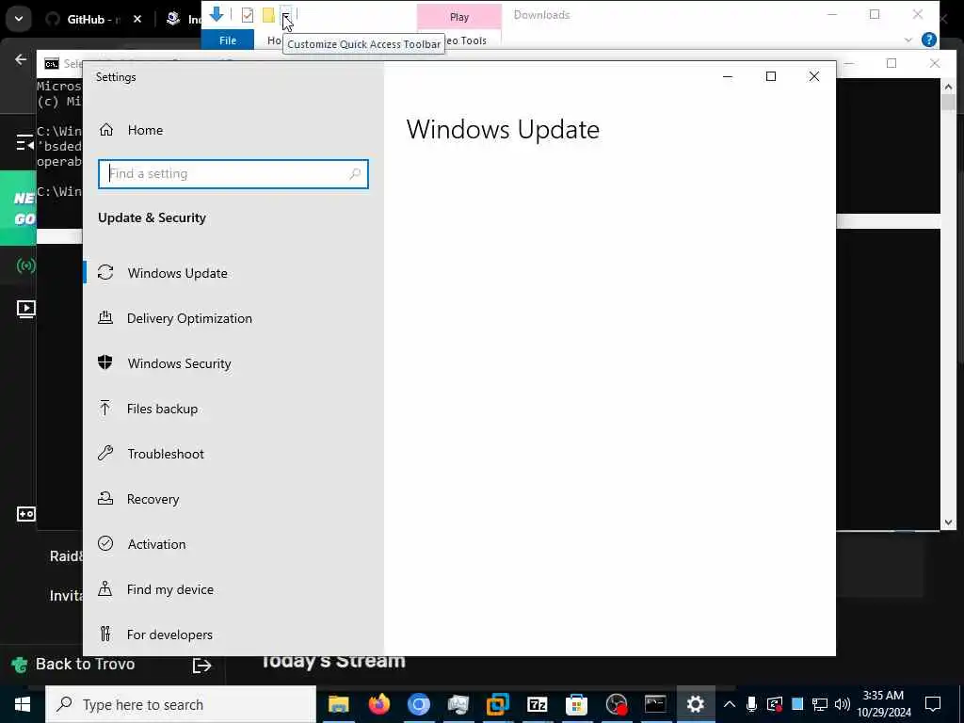Expand the Explorer ribbon chevron
The width and height of the screenshot is (964, 723).
(x=908, y=40)
